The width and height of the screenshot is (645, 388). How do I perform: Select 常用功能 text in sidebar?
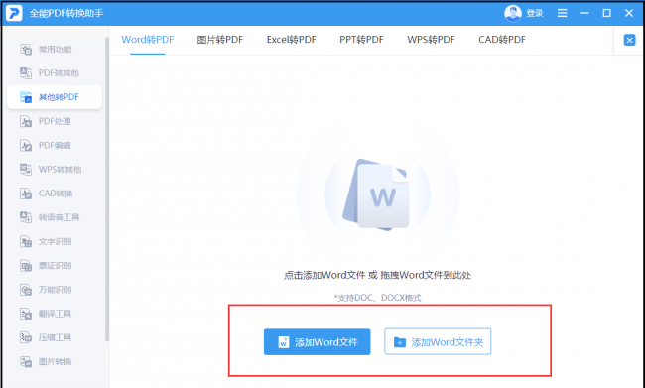click(x=56, y=50)
